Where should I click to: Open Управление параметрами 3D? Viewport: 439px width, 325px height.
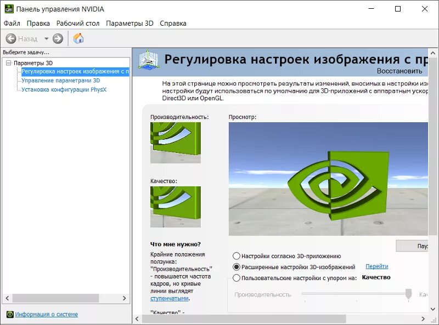(x=61, y=81)
